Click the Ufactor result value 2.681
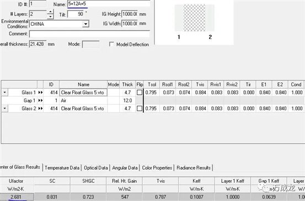Viewport: 305px width, 201px height. point(16,197)
